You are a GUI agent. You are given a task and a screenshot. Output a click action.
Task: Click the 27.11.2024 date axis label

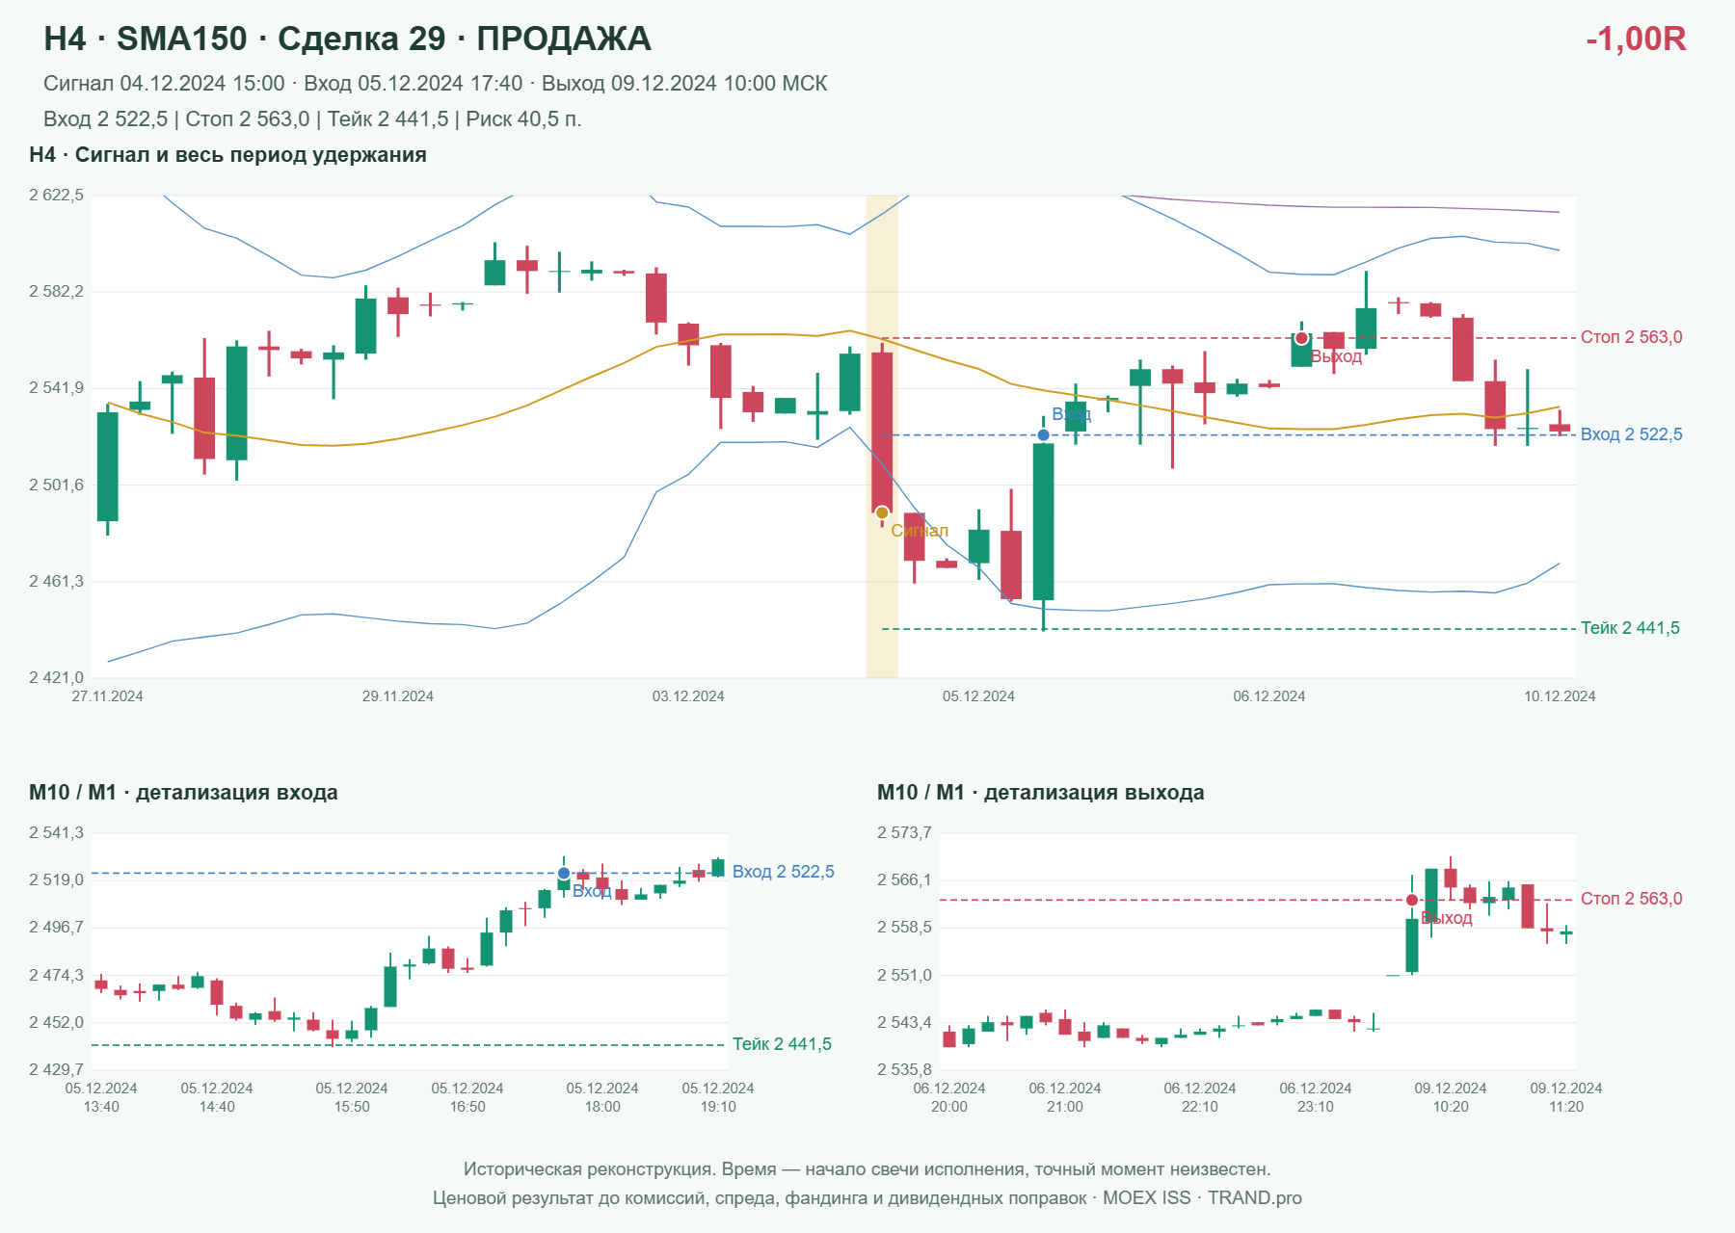pyautogui.click(x=107, y=696)
